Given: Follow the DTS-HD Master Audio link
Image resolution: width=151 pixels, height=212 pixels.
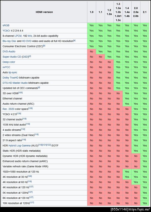Looking at the screenshot, I should pos(15,83).
